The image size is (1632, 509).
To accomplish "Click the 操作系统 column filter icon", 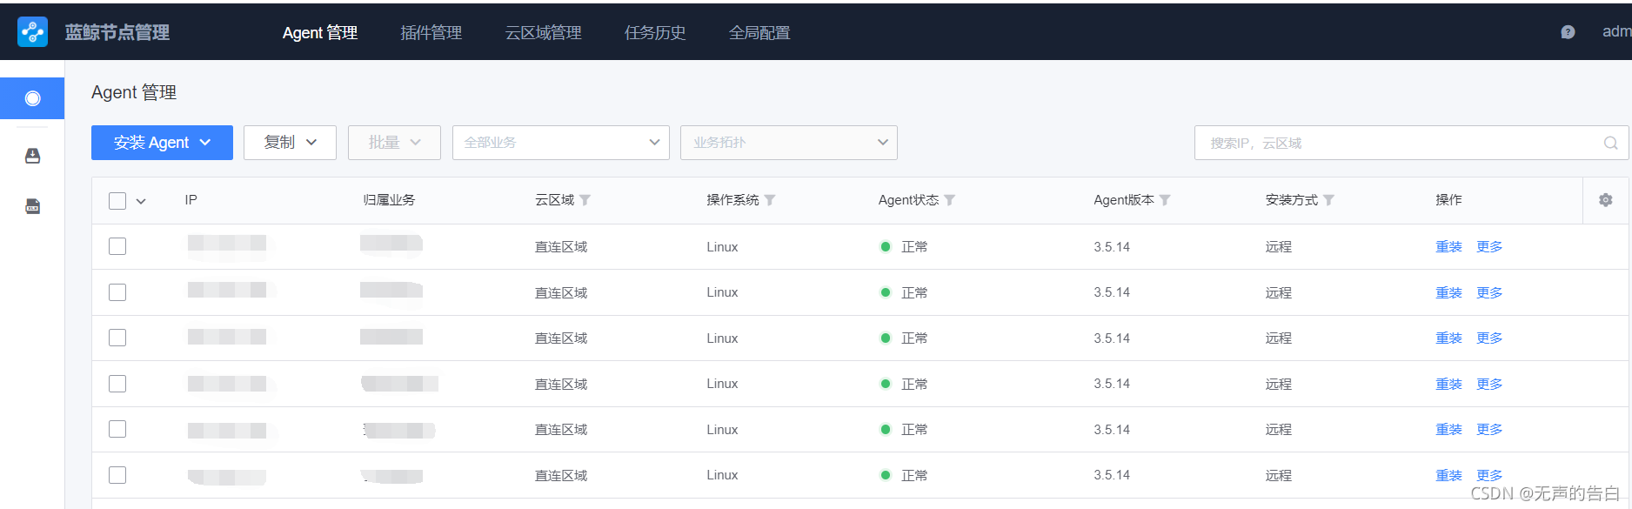I will coord(770,200).
